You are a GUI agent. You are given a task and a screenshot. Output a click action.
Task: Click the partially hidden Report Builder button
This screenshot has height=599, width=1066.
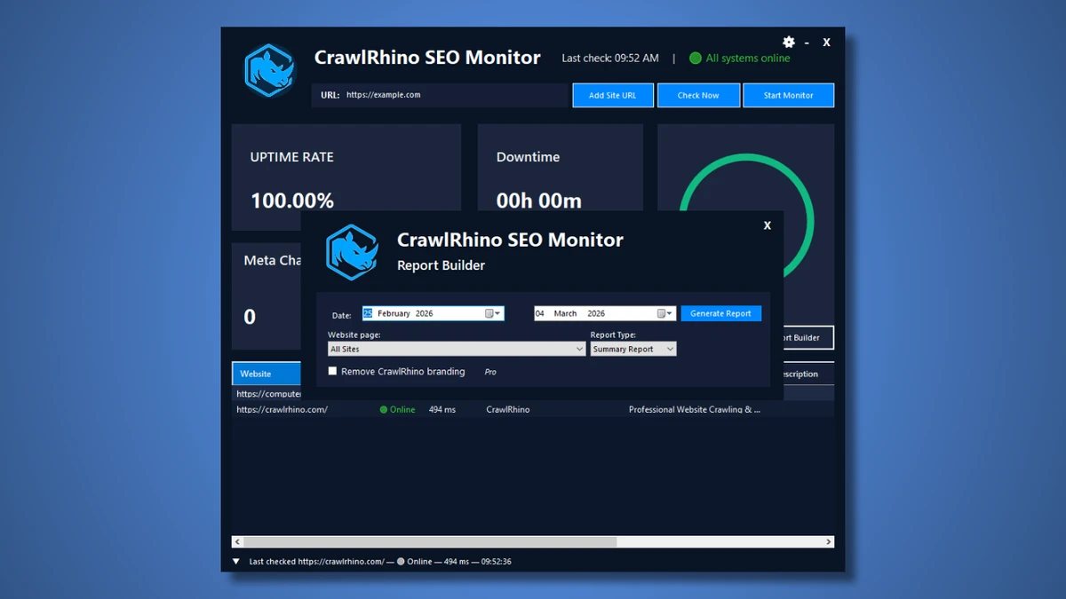tap(808, 337)
